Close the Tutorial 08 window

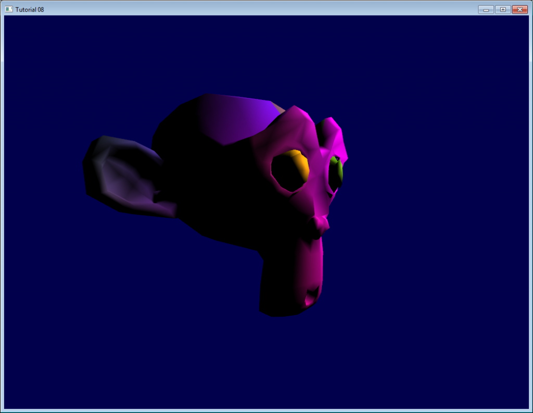tap(520, 9)
